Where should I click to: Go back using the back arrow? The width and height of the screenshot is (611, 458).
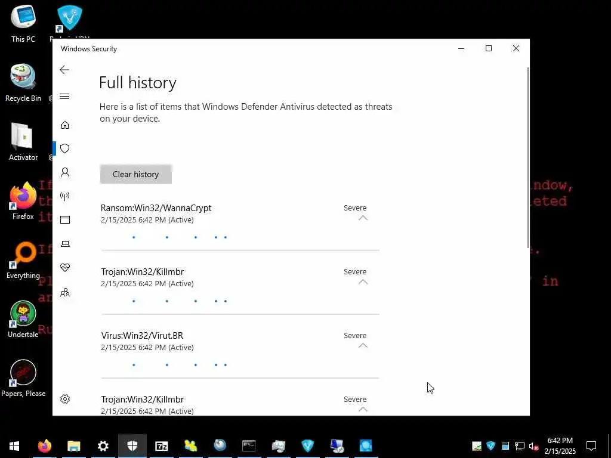(x=64, y=70)
